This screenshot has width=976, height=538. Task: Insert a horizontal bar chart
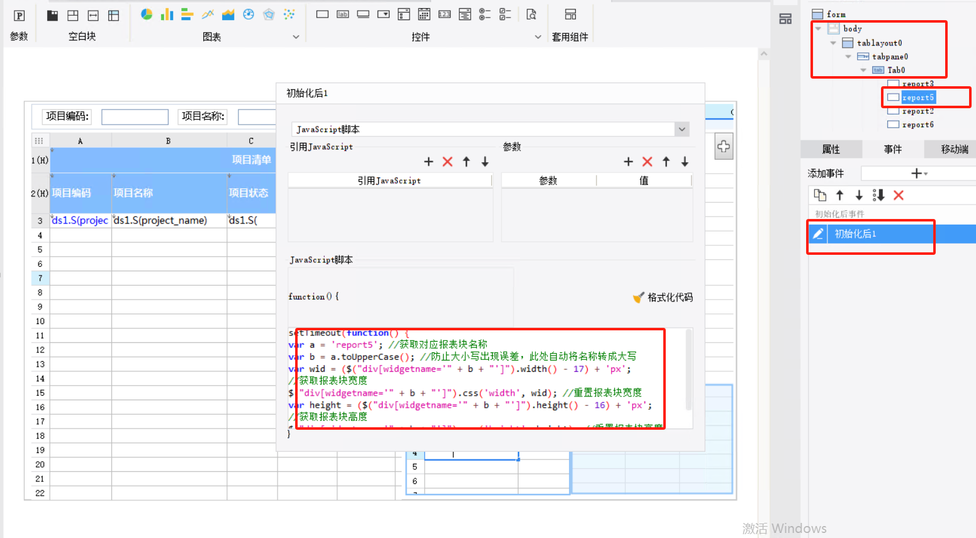(187, 14)
